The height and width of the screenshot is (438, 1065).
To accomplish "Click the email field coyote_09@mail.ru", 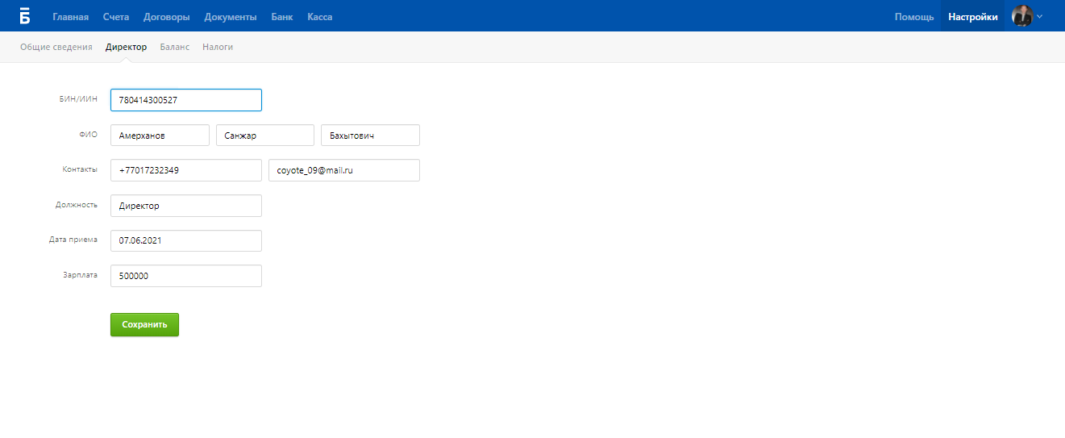I will click(x=344, y=170).
